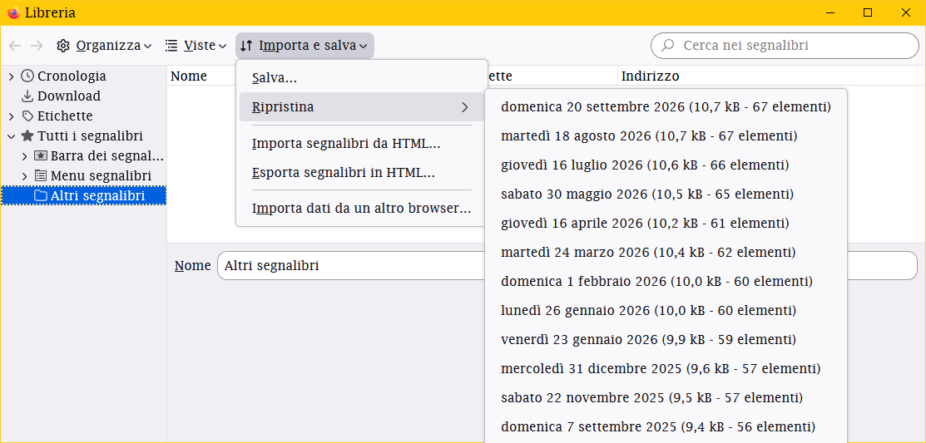Click the Cronologia clock icon

click(x=27, y=76)
